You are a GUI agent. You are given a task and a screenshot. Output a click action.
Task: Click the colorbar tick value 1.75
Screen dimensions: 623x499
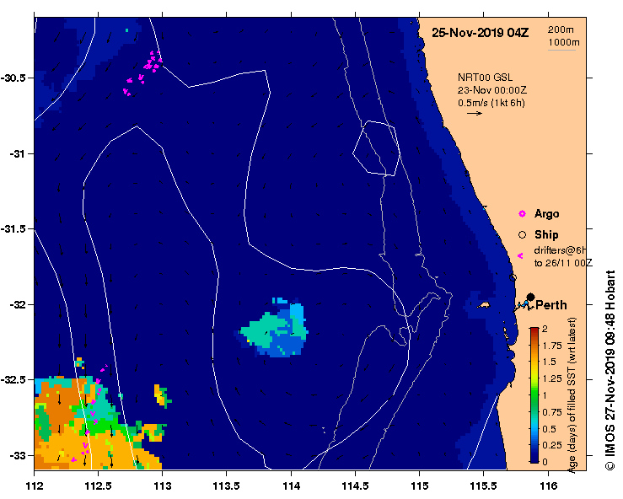point(552,346)
